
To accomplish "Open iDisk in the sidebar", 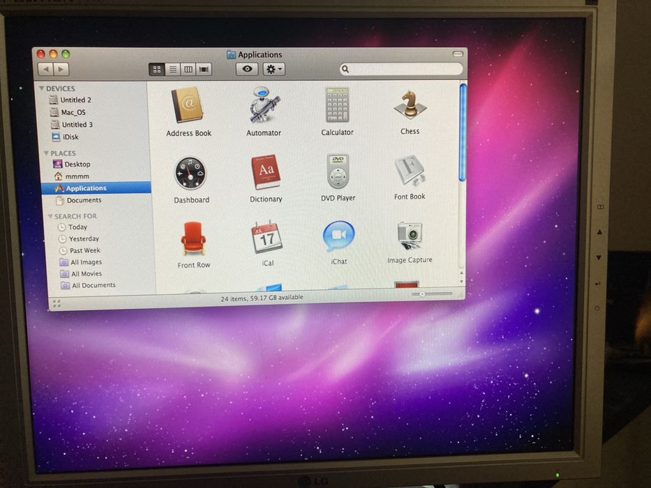I will [x=66, y=137].
